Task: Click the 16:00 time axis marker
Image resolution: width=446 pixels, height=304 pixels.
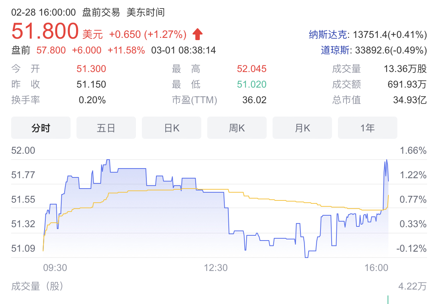Action: pyautogui.click(x=376, y=268)
